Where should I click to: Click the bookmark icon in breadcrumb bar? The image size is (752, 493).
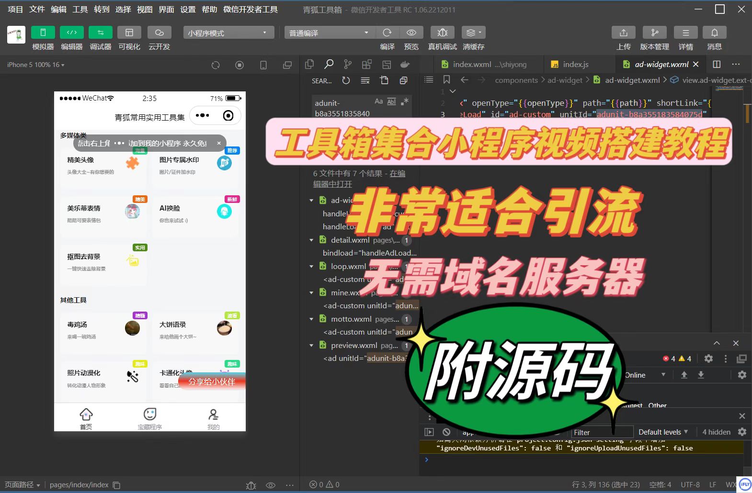[446, 80]
